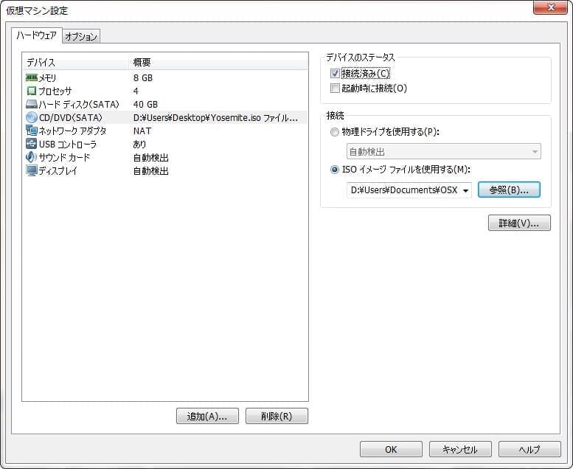Switch to the オプション tab
Viewport: 573px width, 469px height.
click(80, 36)
